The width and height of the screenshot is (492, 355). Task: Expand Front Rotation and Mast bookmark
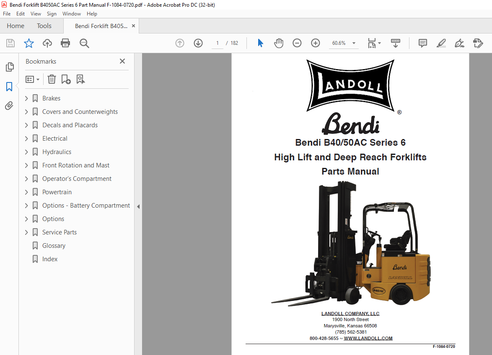26,165
